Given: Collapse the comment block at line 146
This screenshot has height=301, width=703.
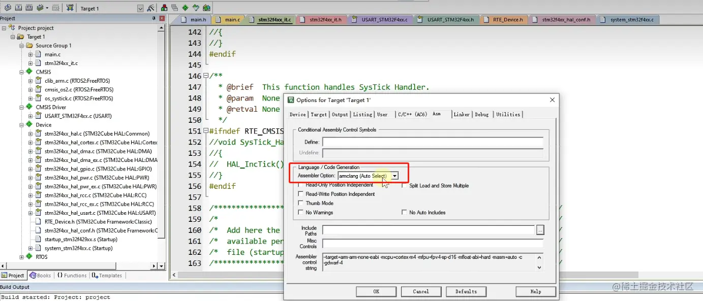Looking at the screenshot, I should point(205,76).
